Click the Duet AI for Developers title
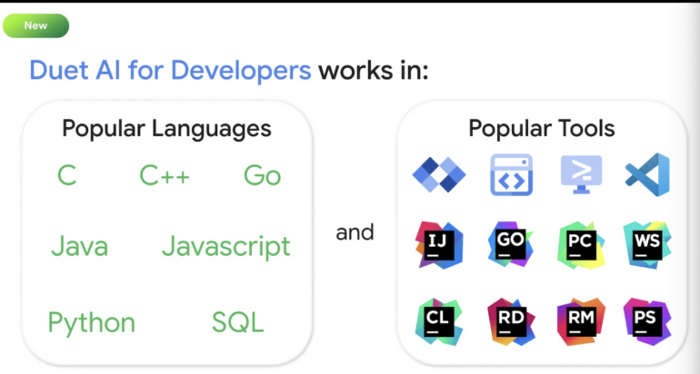Screen dimensions: 700x374 (171, 71)
